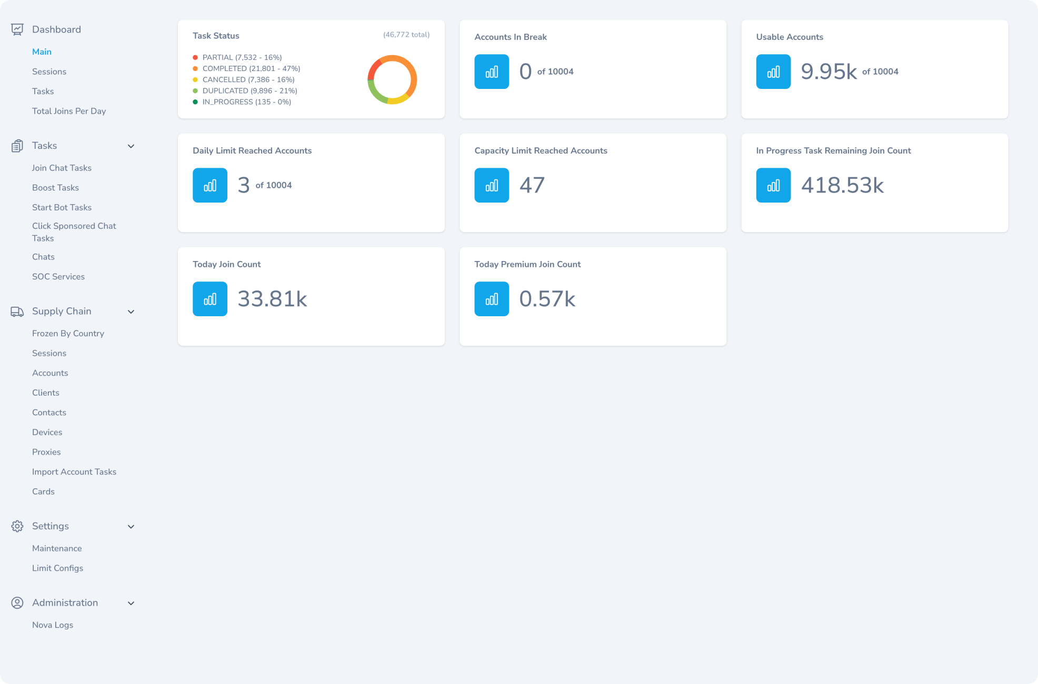Click the Dashboard presentation chart icon
This screenshot has width=1038, height=684.
[17, 29]
